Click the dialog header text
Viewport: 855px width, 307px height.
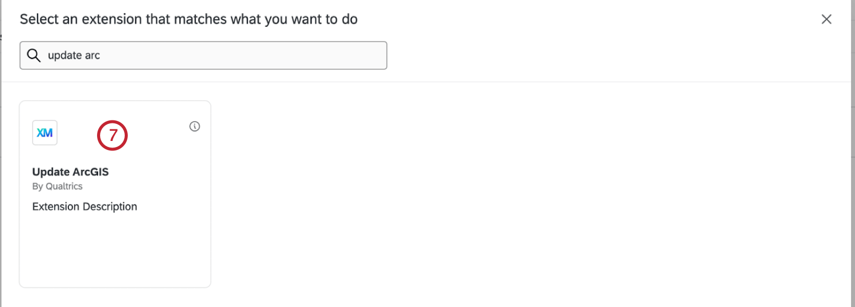point(189,19)
